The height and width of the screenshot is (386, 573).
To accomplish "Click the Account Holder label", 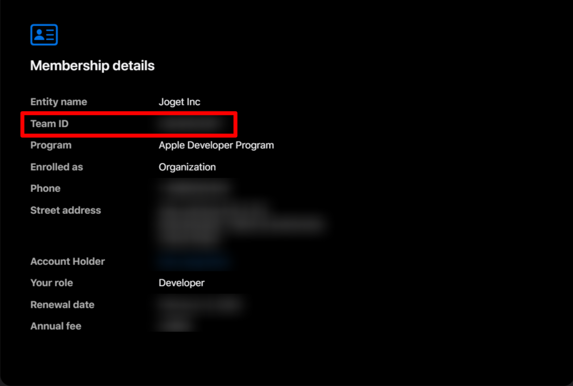I will (68, 261).
